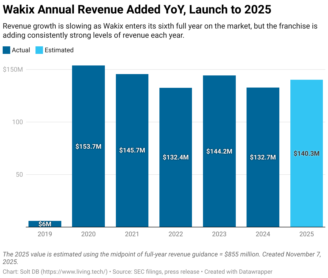This screenshot has height=278, width=328.
Task: Click the 2025 x-axis year label
Action: click(306, 234)
